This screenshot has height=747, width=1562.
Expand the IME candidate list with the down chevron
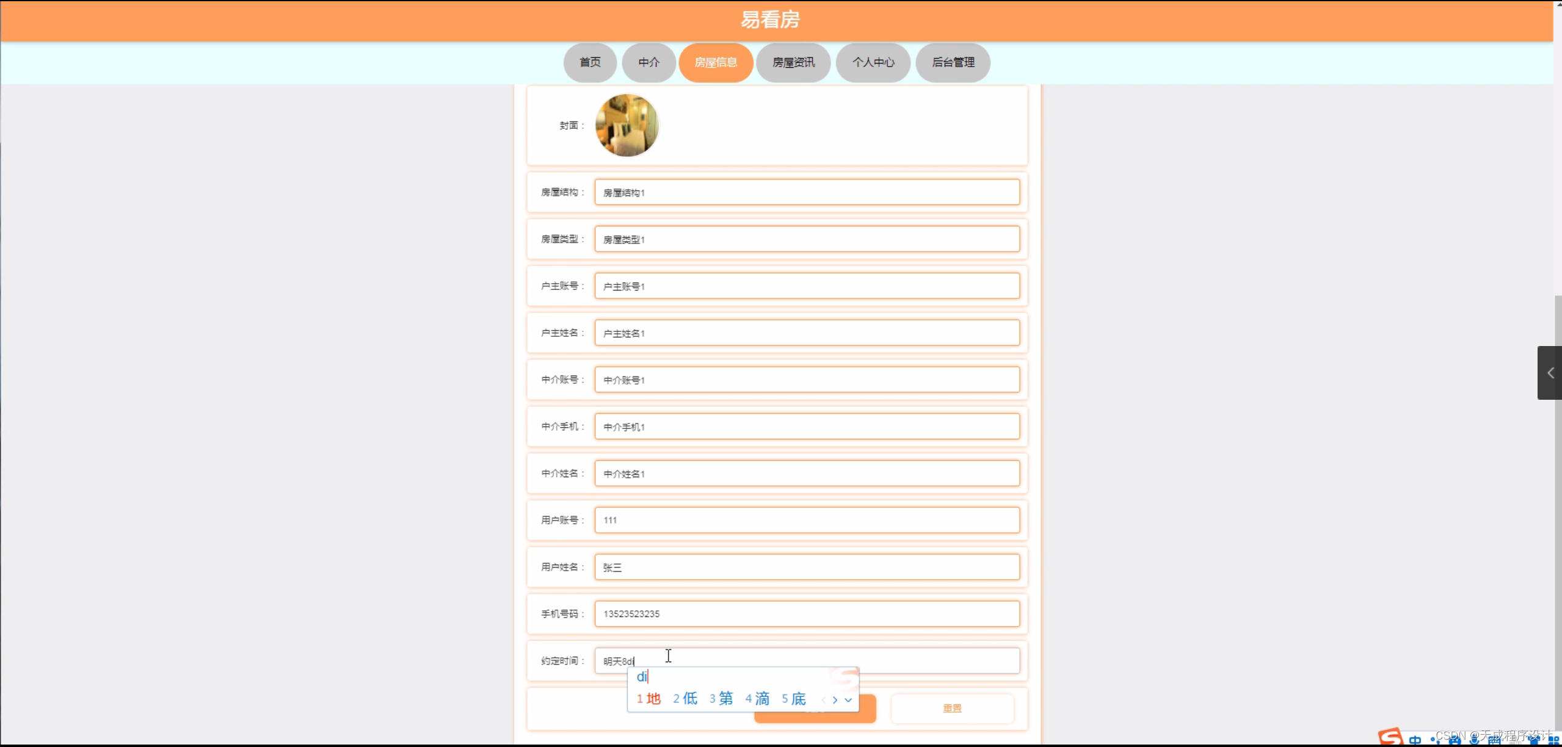click(848, 700)
